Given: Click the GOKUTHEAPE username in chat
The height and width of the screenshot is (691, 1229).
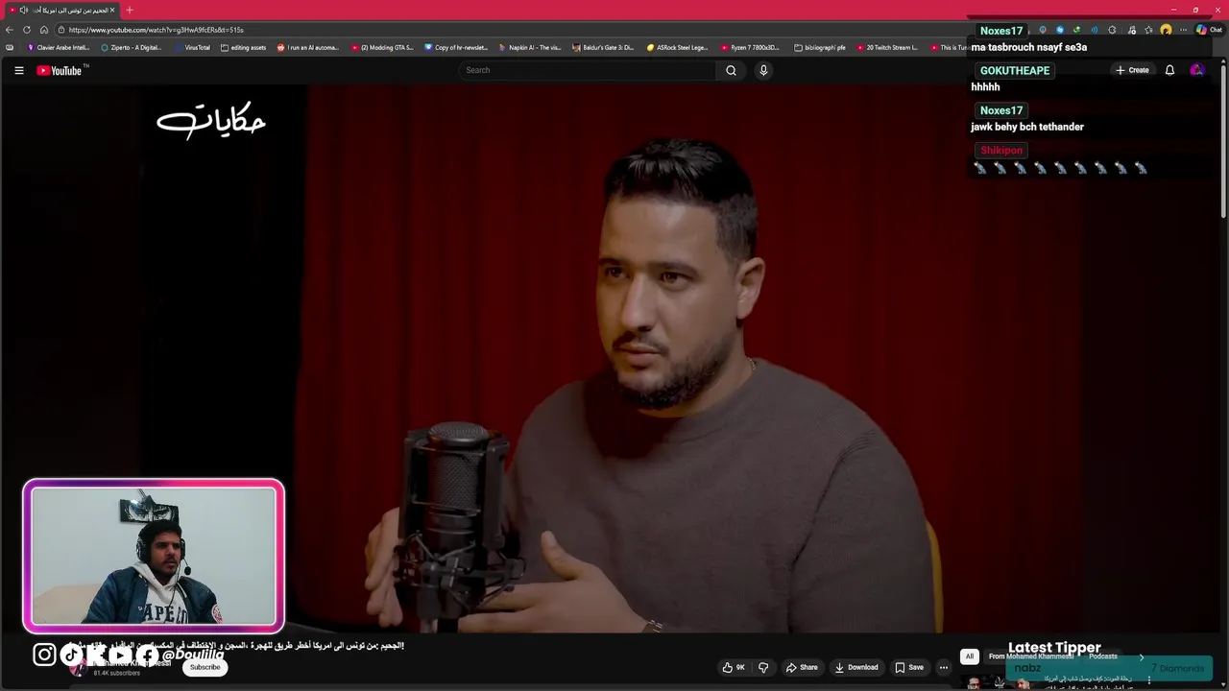Looking at the screenshot, I should [1015, 70].
